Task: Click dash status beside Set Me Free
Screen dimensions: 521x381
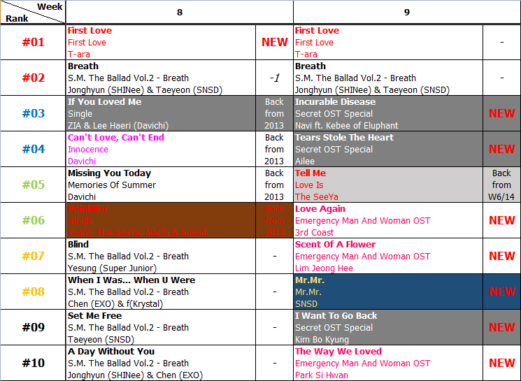Action: pyautogui.click(x=274, y=327)
